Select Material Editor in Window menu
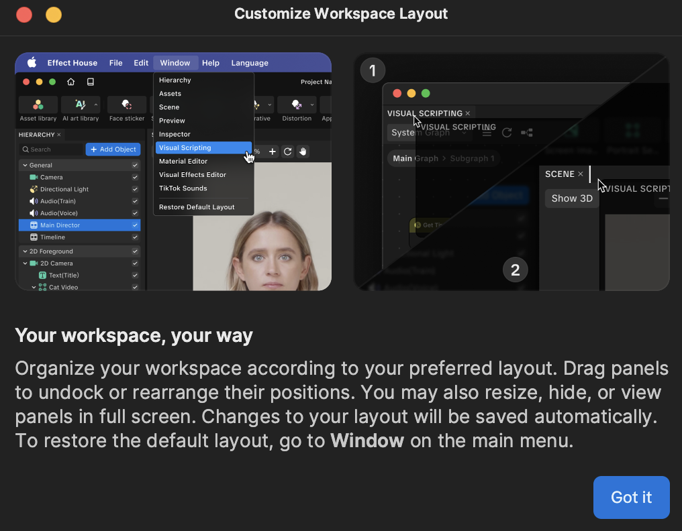The height and width of the screenshot is (531, 682). point(183,162)
